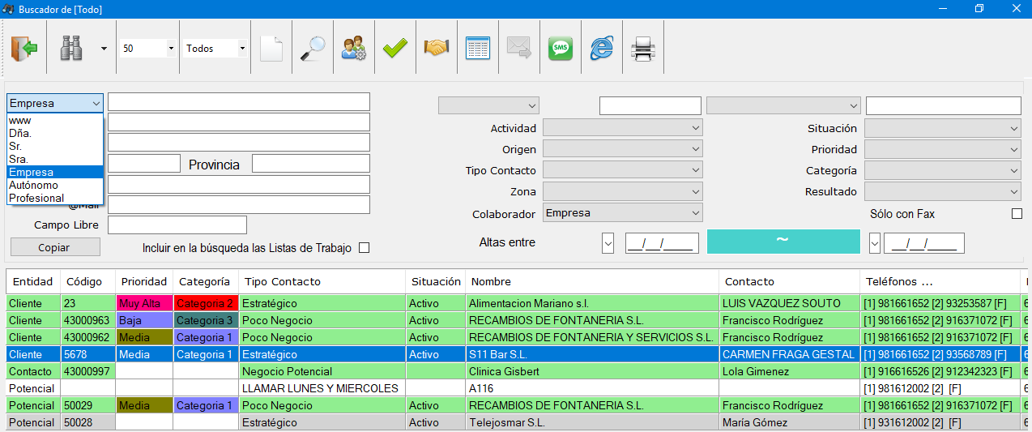Viewport: 1032px width, 432px height.
Task: Click the first Altas entre date field
Action: tap(662, 242)
